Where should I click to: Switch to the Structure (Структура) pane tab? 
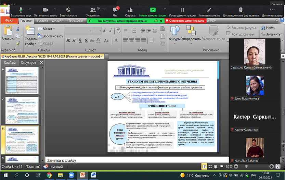click(x=28, y=63)
